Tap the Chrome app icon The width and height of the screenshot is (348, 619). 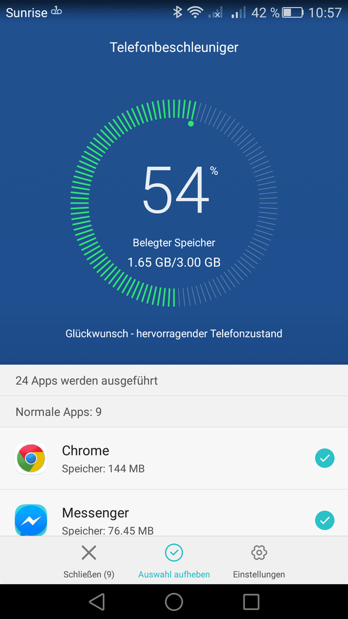[x=31, y=459]
